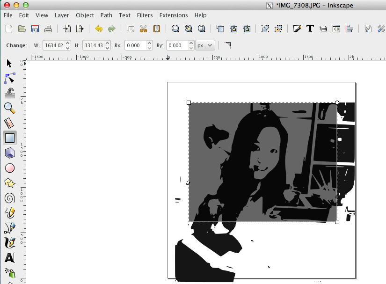Open the px units dropdown
This screenshot has width=386, height=284.
click(x=205, y=45)
